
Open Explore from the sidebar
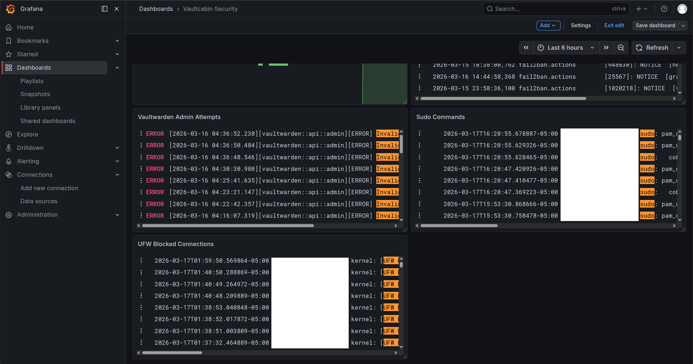pos(28,134)
